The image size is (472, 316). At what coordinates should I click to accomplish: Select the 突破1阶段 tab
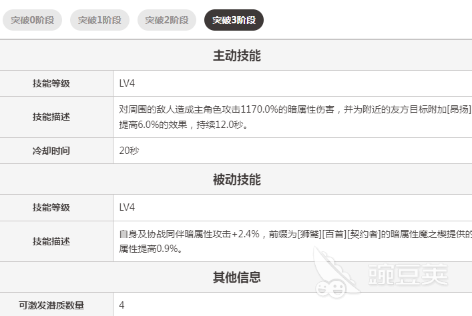(x=99, y=20)
